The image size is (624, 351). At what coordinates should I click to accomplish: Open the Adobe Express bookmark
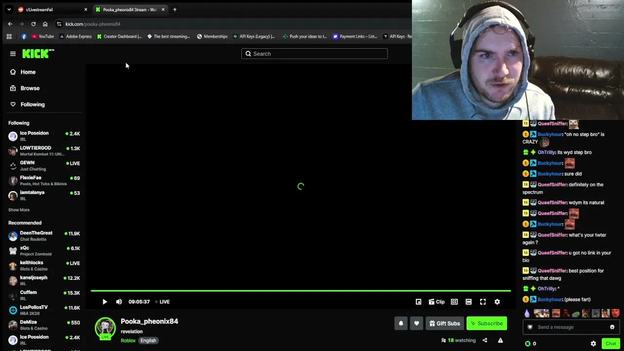pos(76,36)
